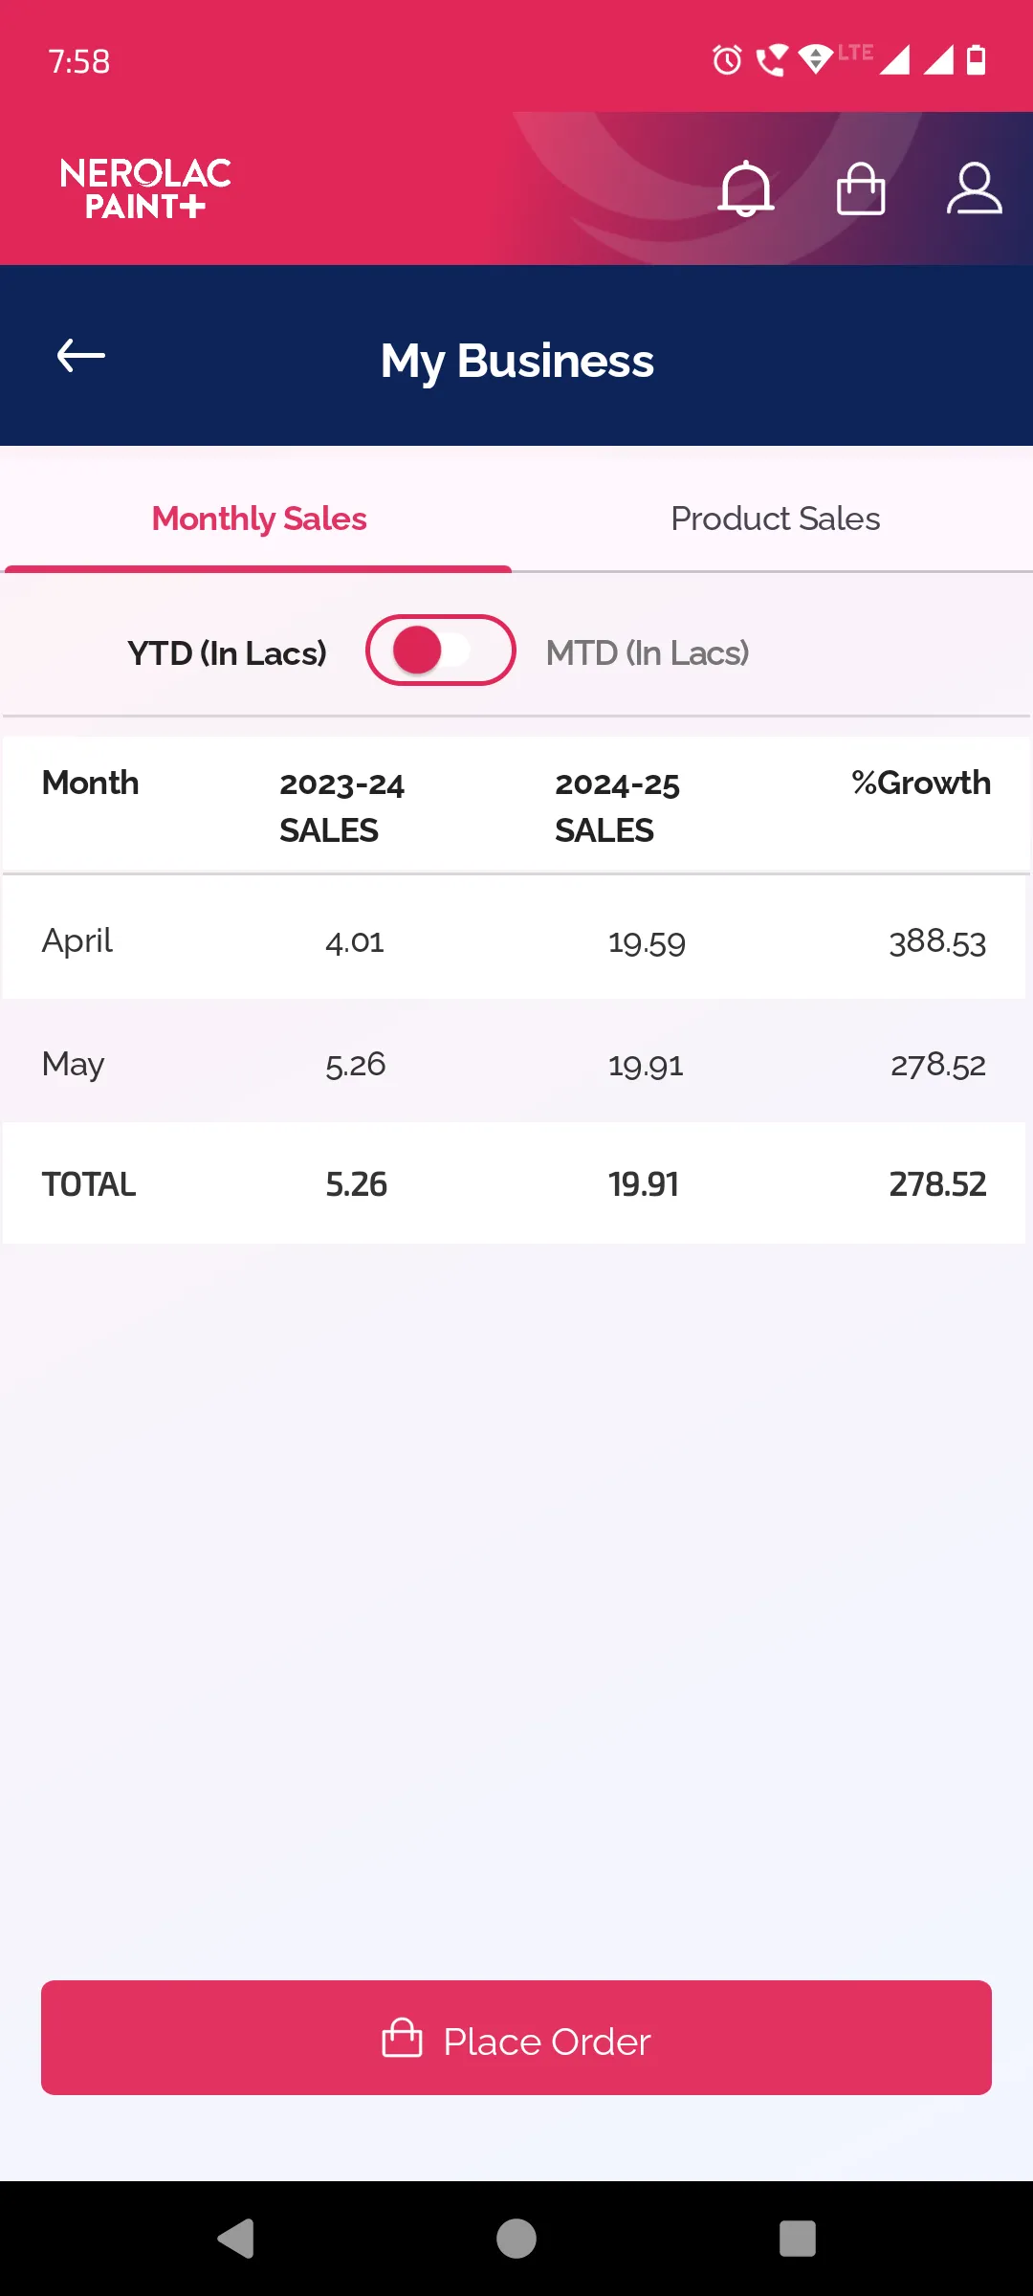Tap the alarm icon in the status bar

pos(727,60)
